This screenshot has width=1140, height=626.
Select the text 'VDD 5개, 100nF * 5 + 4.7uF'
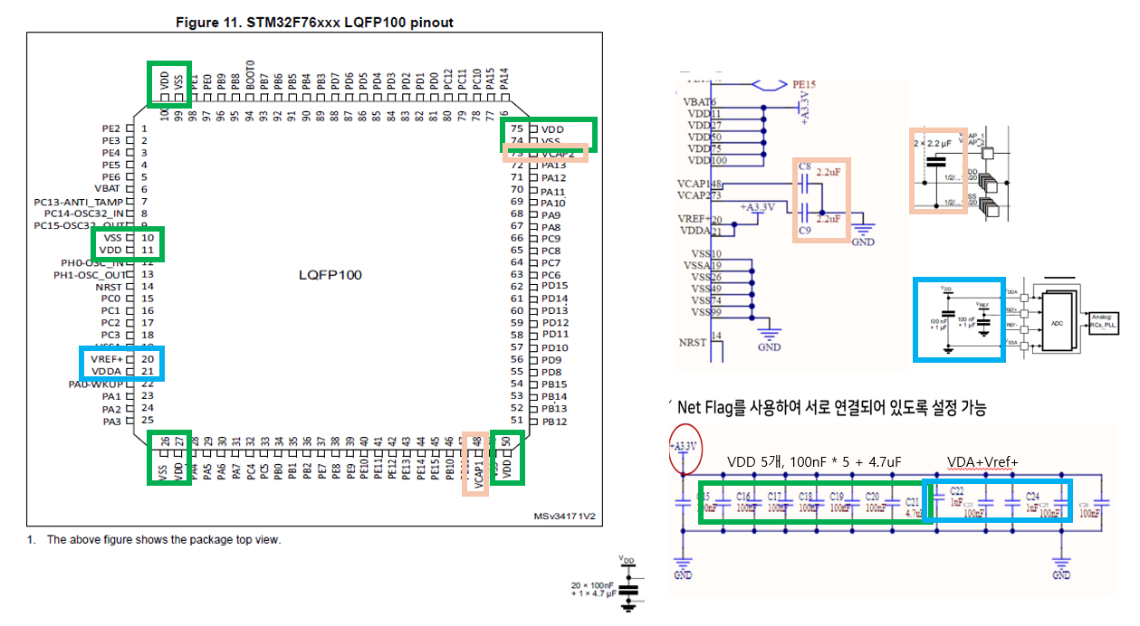coord(814,461)
